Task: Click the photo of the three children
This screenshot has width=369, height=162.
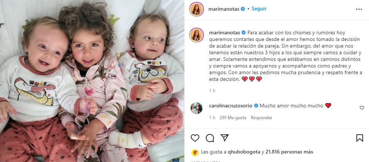Action: click(x=92, y=81)
